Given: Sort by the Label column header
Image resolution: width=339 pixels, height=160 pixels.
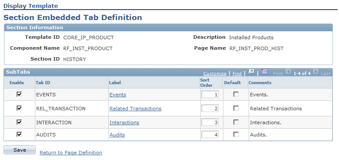Looking at the screenshot, I should pyautogui.click(x=115, y=83).
